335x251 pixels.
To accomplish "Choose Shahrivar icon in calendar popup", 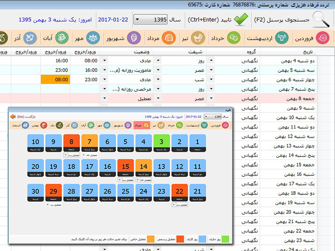I will click(128, 125).
